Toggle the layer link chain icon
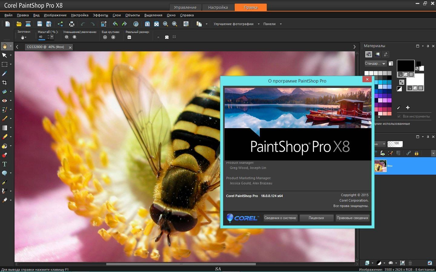The width and height of the screenshot is (436, 272). pyautogui.click(x=408, y=153)
